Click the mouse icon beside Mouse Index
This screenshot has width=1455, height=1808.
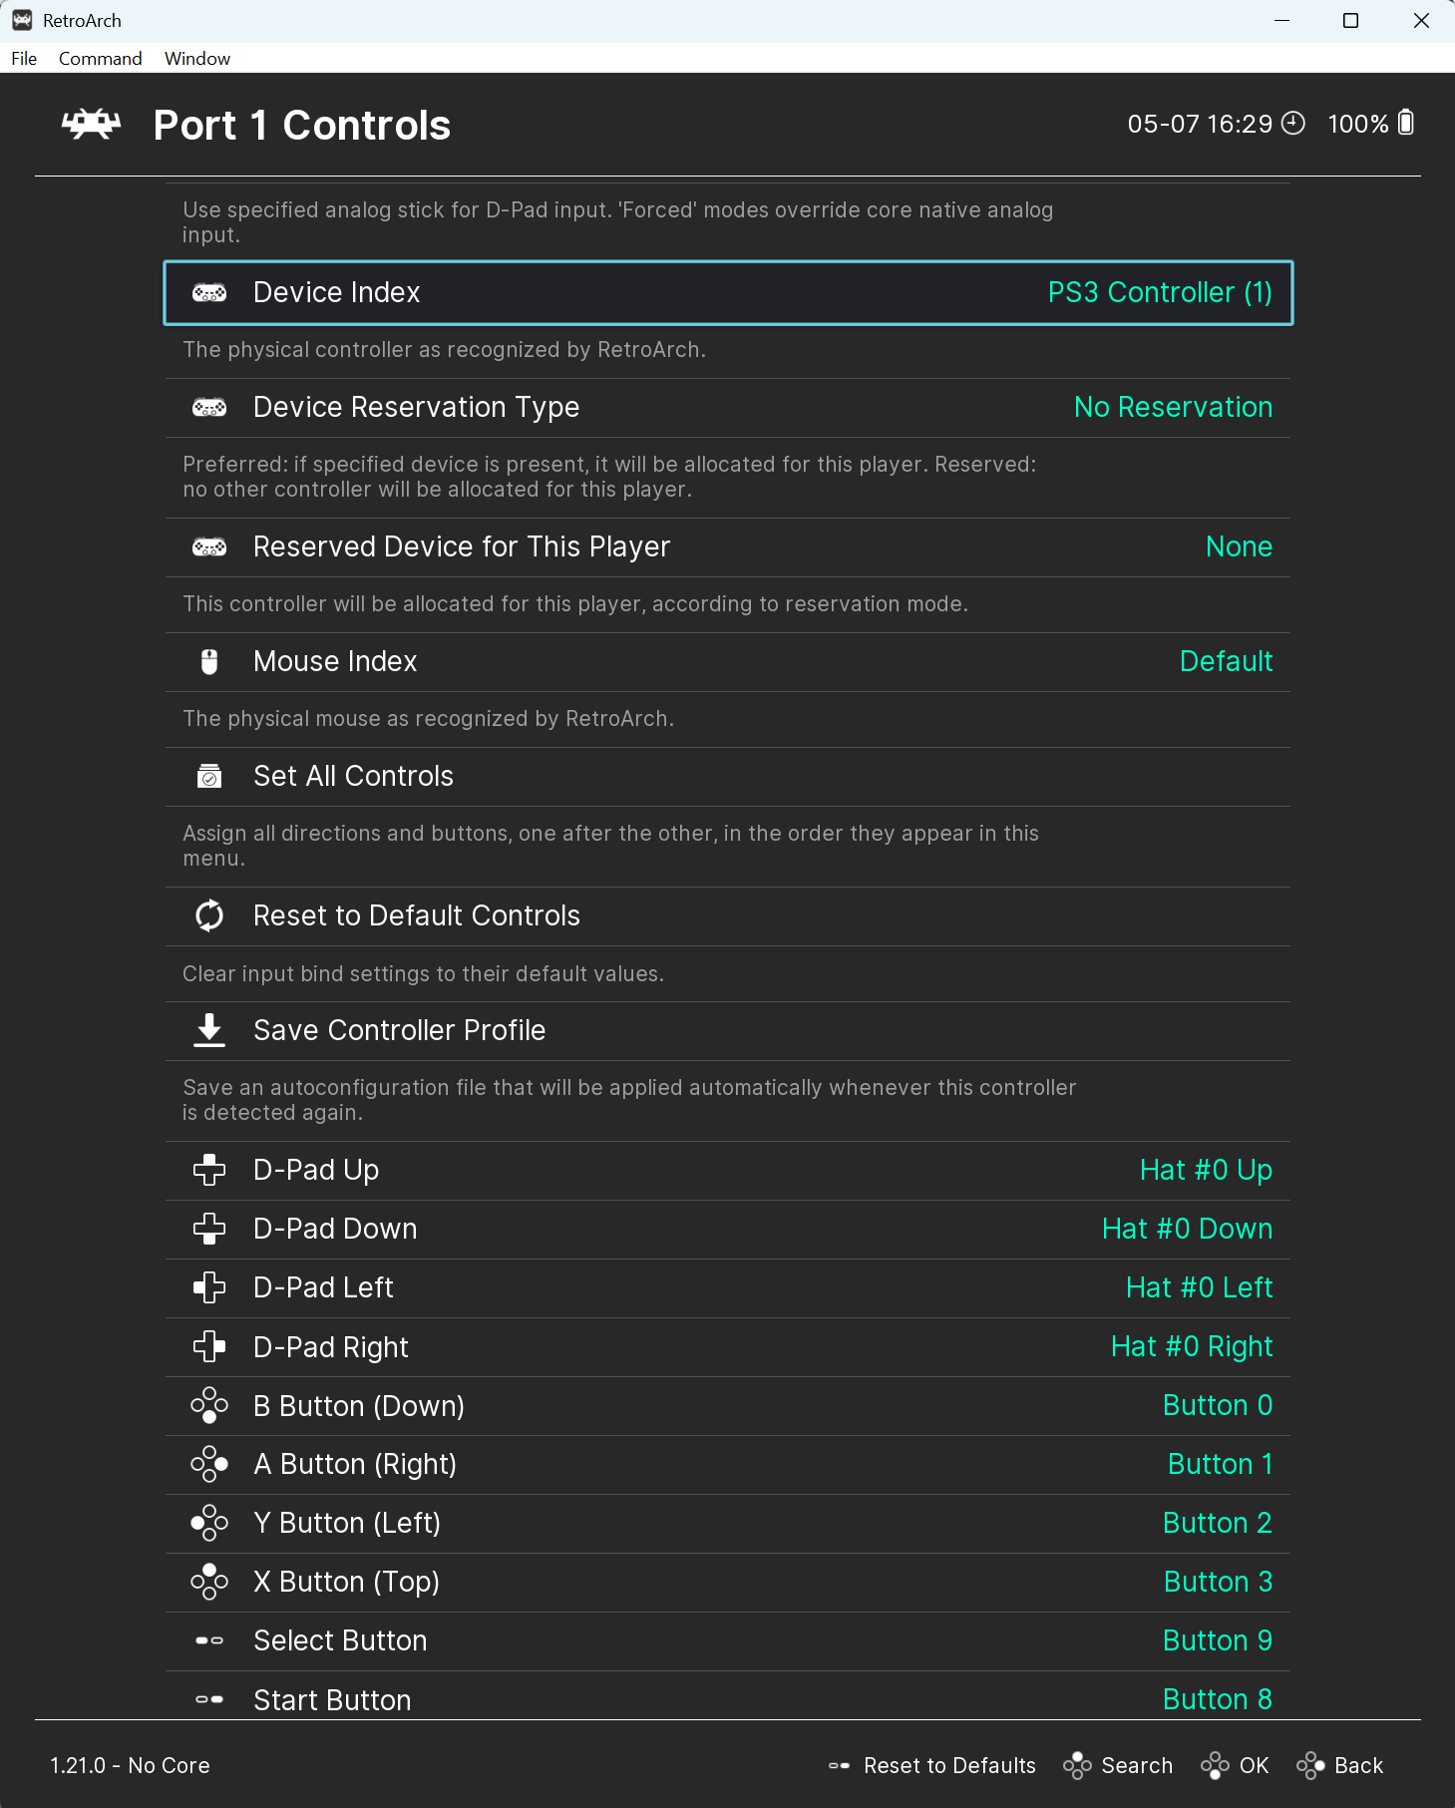[x=209, y=662]
